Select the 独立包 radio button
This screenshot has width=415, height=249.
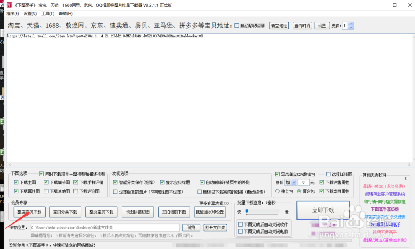pos(277,191)
